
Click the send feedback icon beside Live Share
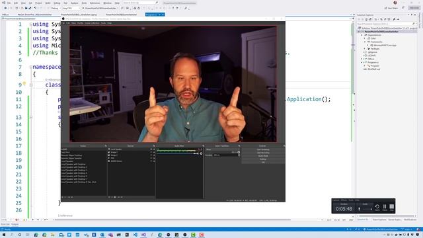403,8
